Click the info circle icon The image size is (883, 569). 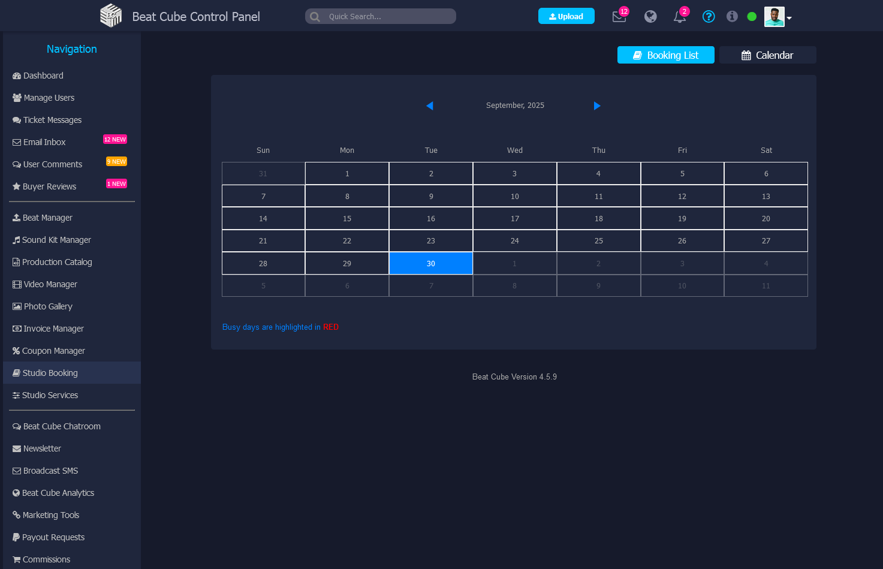[x=732, y=17]
